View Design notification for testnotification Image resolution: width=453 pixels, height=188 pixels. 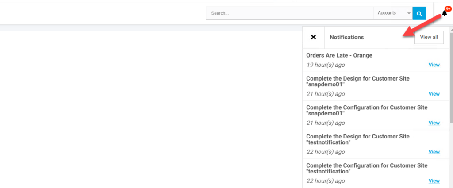coord(434,152)
